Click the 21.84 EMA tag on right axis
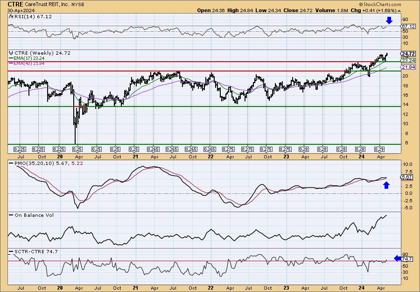This screenshot has width=420, height=292. tap(408, 67)
